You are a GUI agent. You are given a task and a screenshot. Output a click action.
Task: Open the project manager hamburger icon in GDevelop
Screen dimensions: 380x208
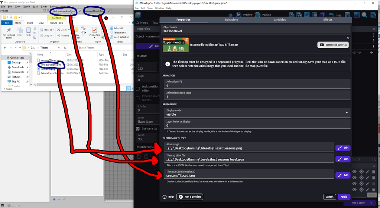point(138,15)
